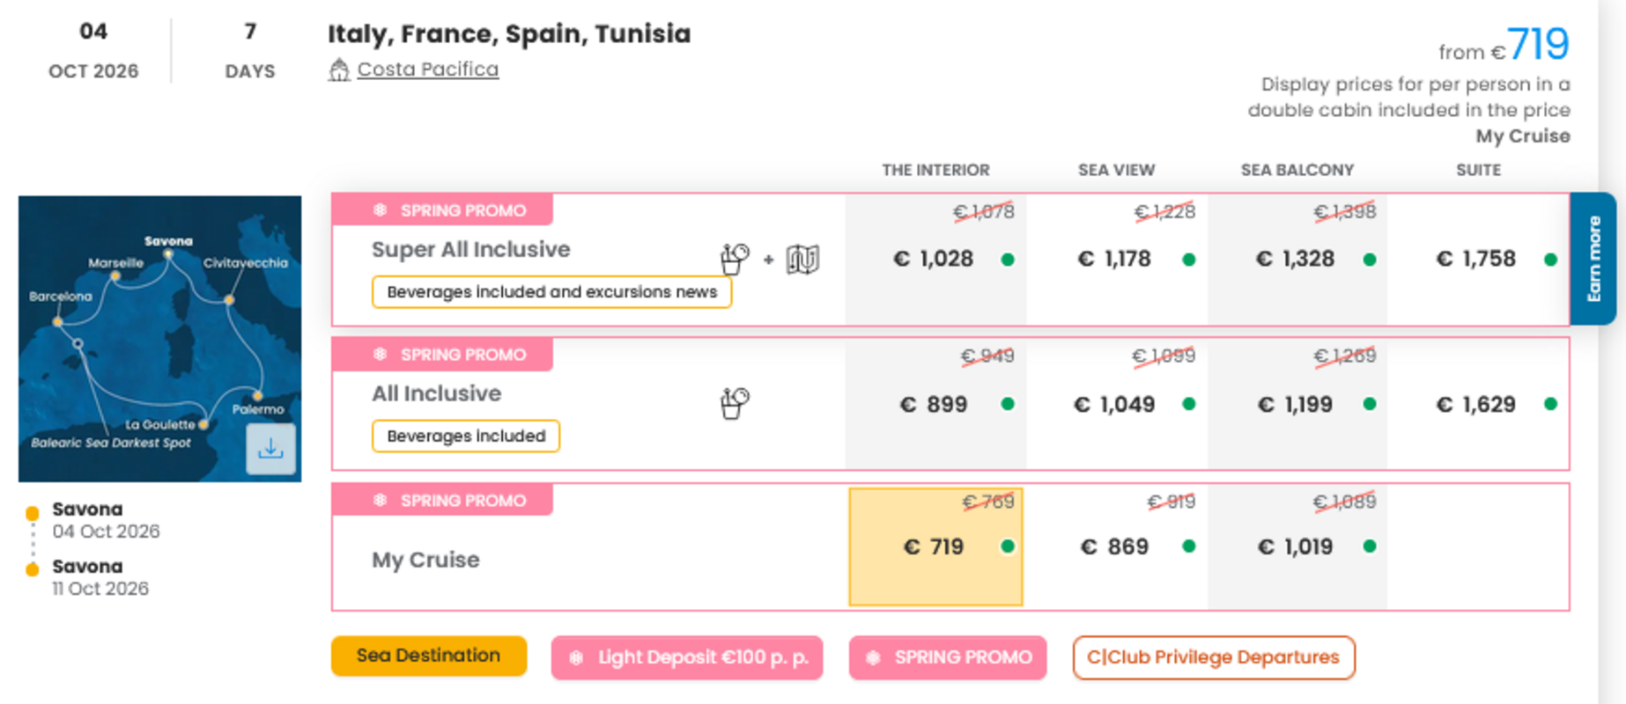1626x704 pixels.
Task: Select the SEA BALCONY column header
Action: [x=1297, y=169]
